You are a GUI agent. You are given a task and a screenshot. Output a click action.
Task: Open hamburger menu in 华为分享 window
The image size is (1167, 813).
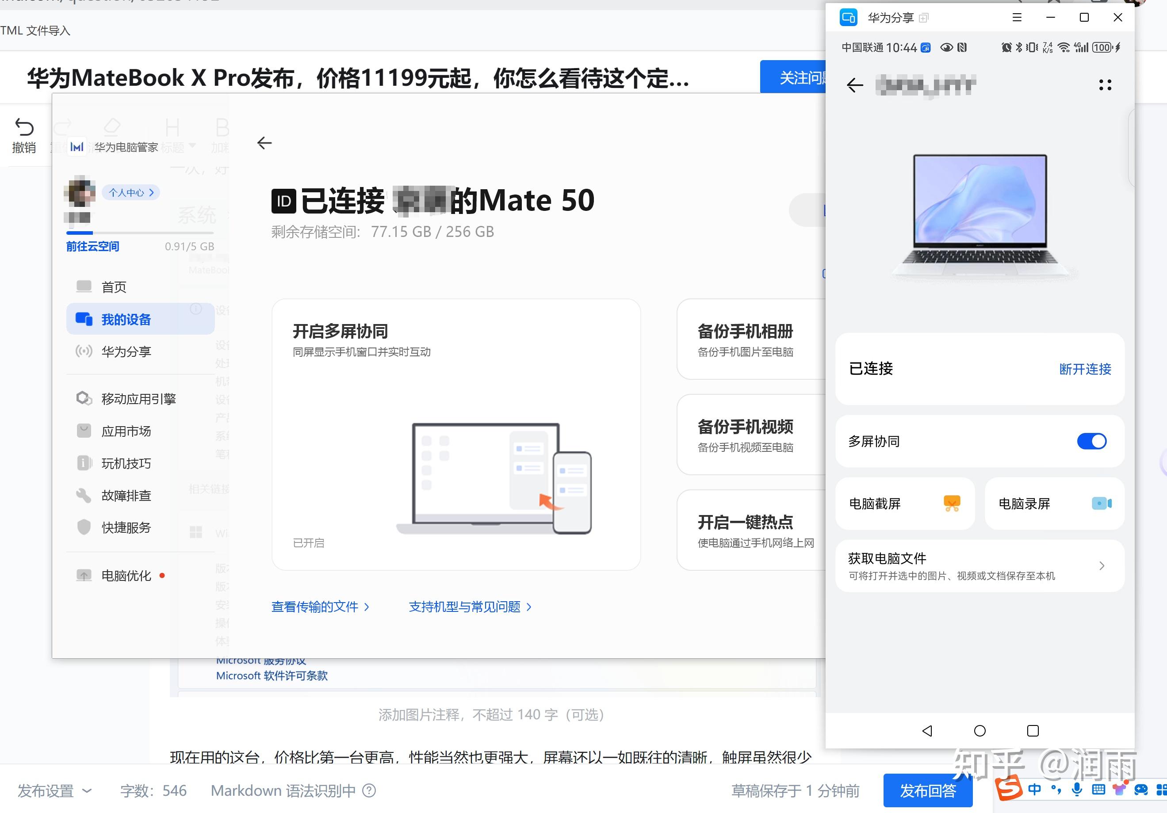point(1017,17)
